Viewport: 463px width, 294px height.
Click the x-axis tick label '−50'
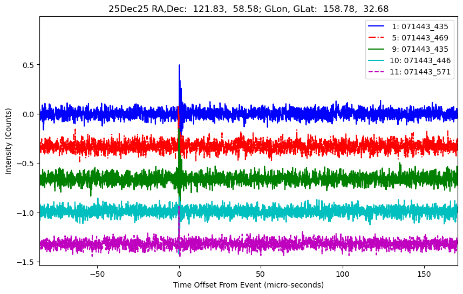(x=97, y=274)
